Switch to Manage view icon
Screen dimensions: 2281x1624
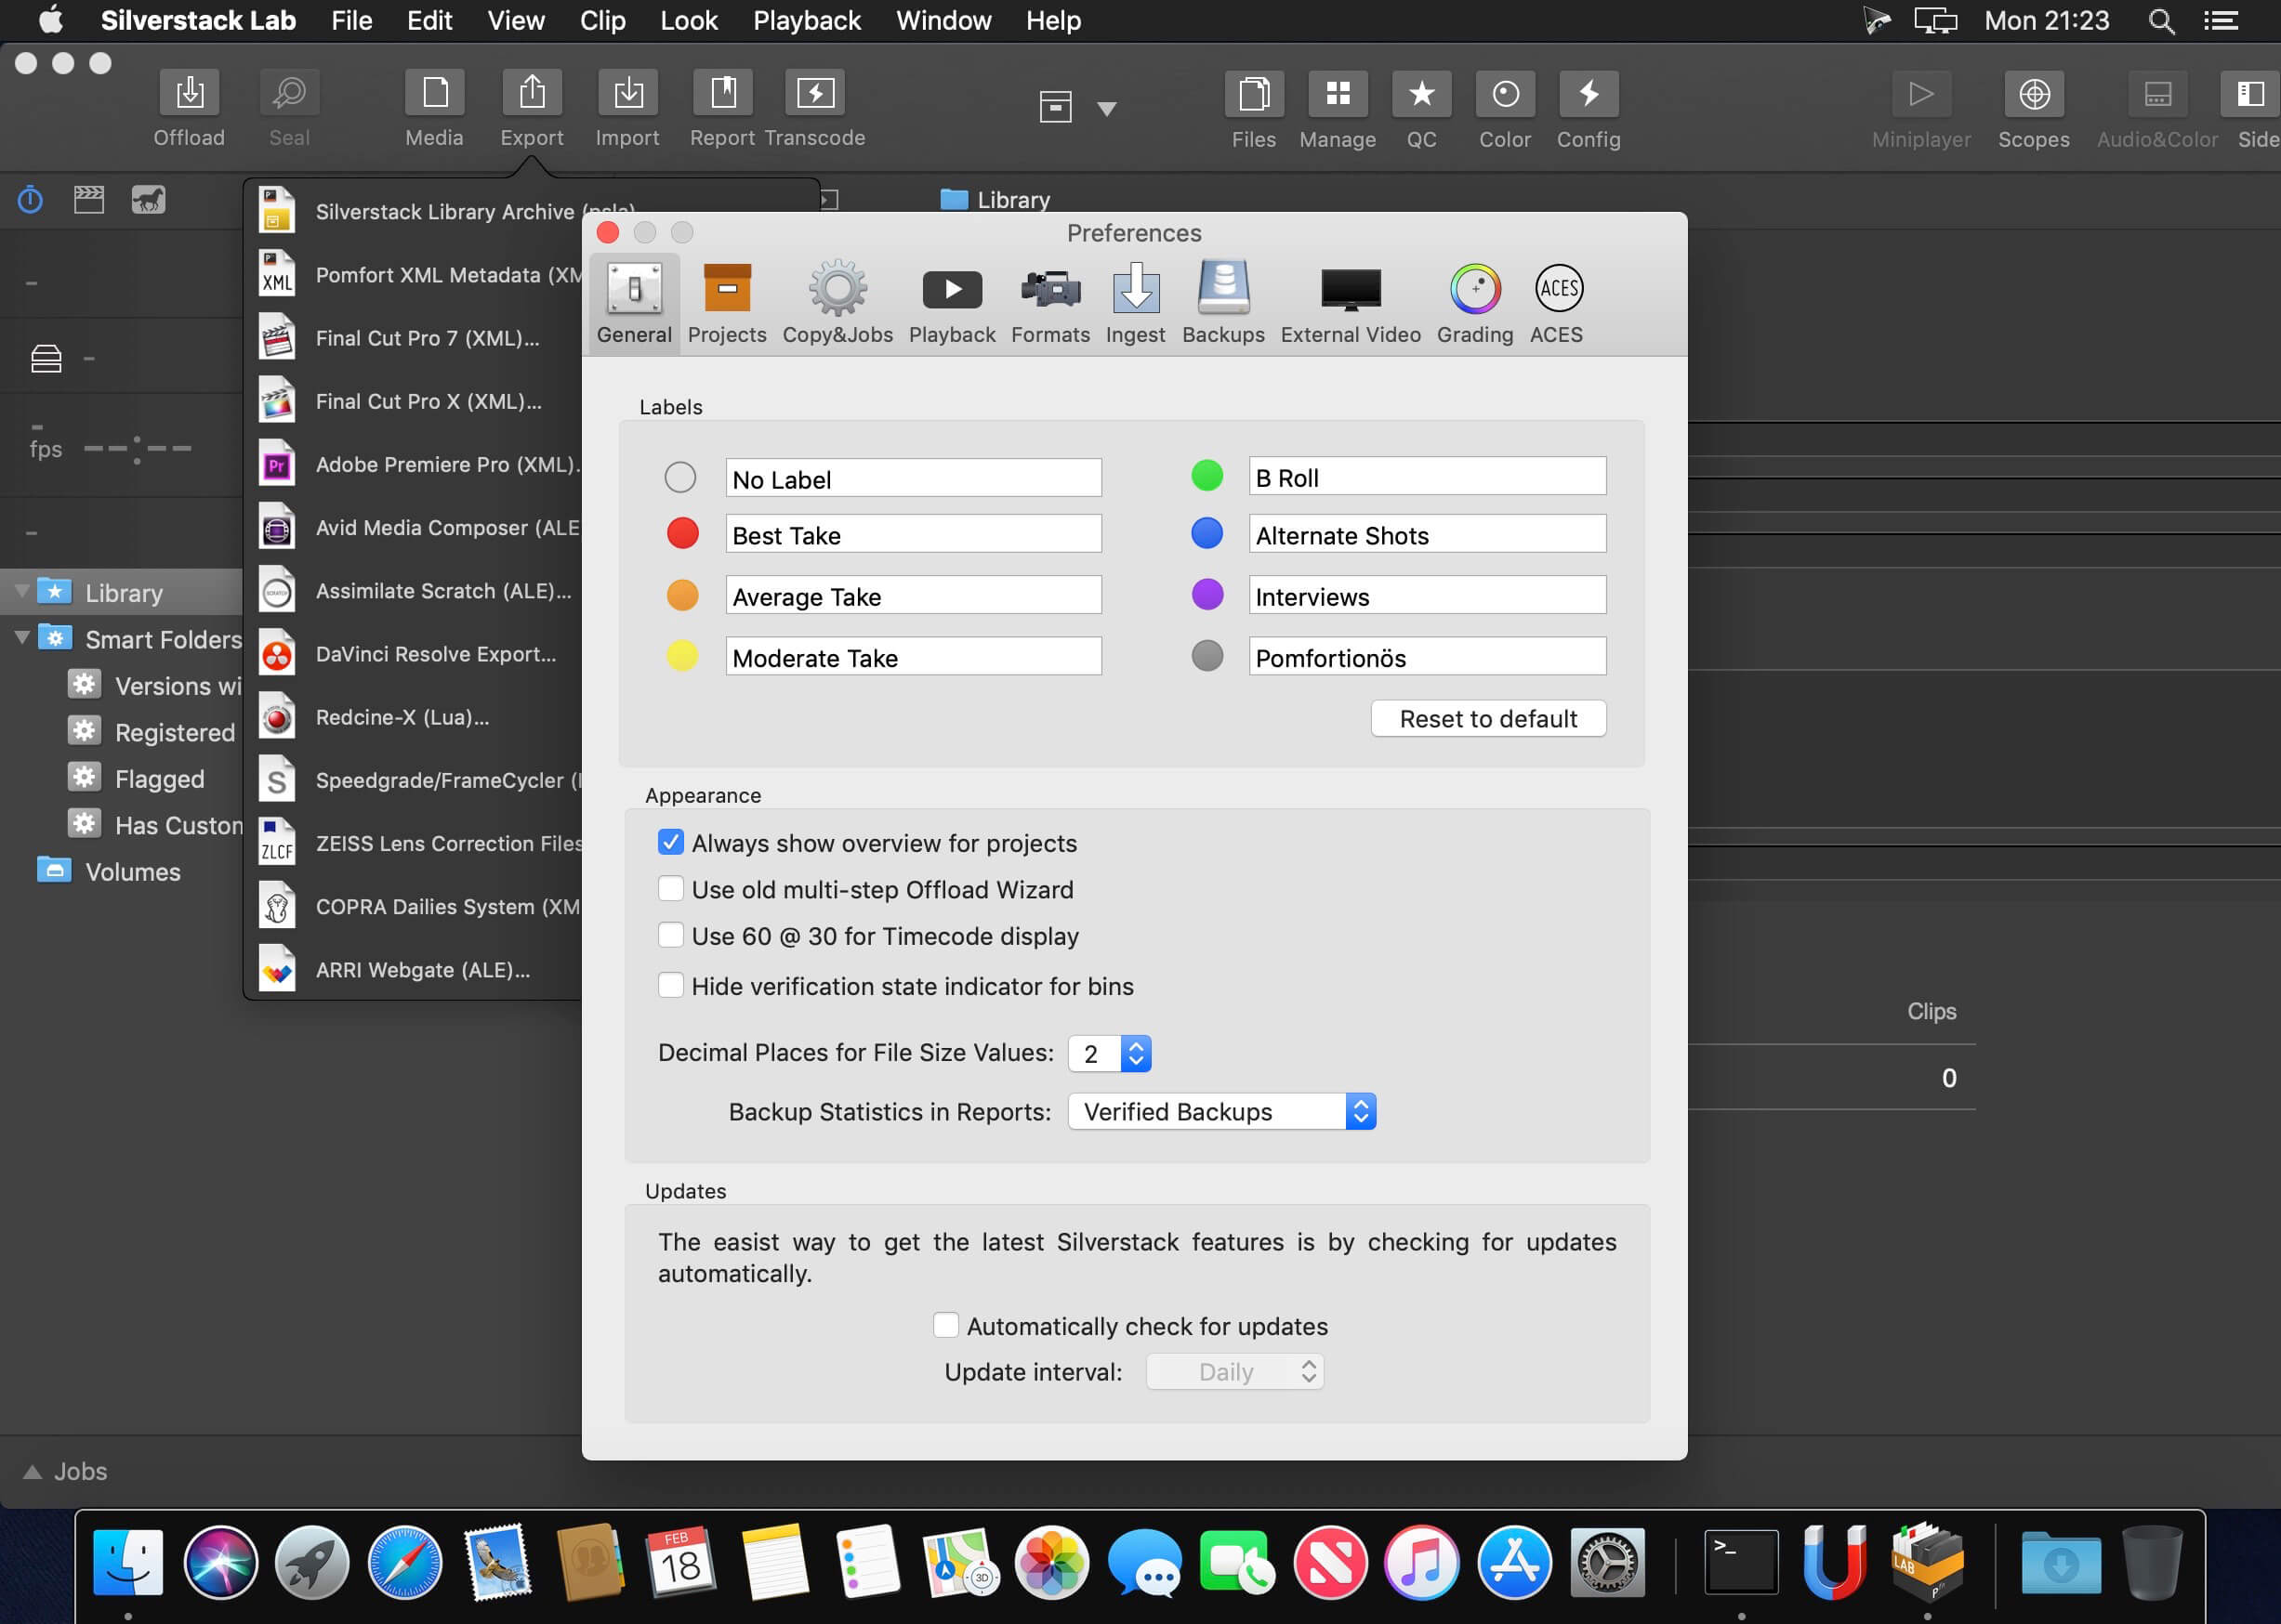pyautogui.click(x=1338, y=94)
